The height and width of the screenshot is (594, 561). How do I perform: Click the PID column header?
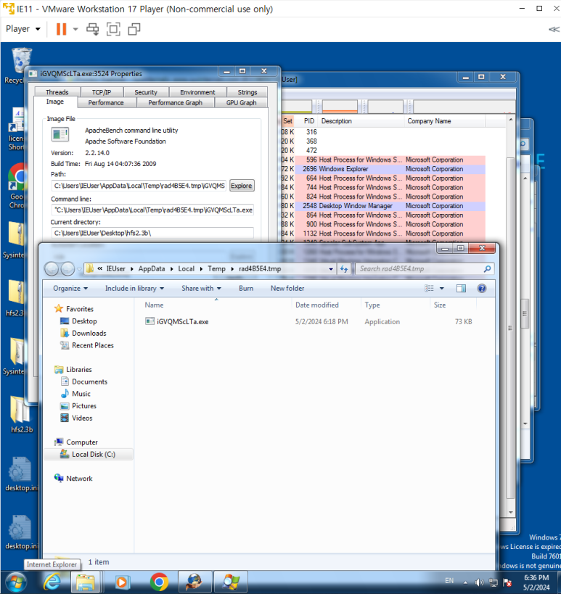coord(309,121)
